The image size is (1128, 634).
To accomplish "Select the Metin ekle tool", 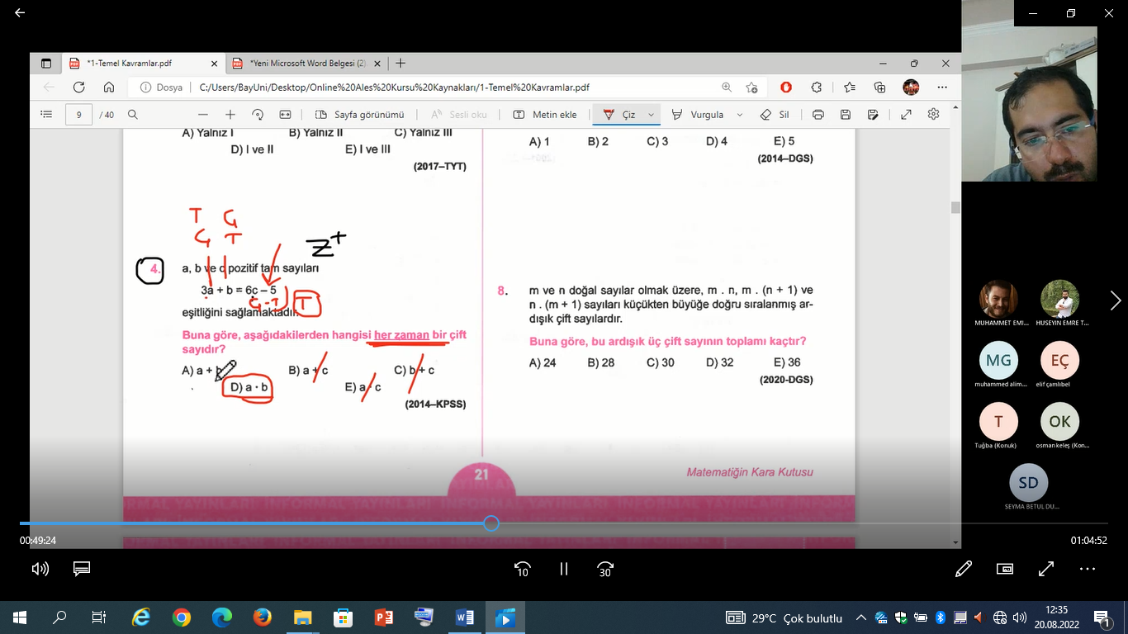I will [x=545, y=115].
